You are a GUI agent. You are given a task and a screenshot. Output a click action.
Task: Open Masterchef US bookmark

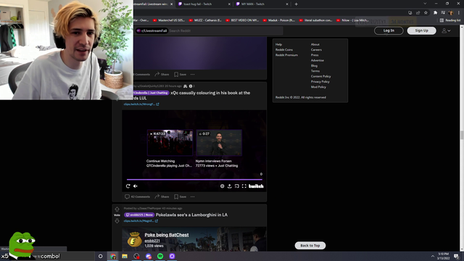(x=169, y=20)
